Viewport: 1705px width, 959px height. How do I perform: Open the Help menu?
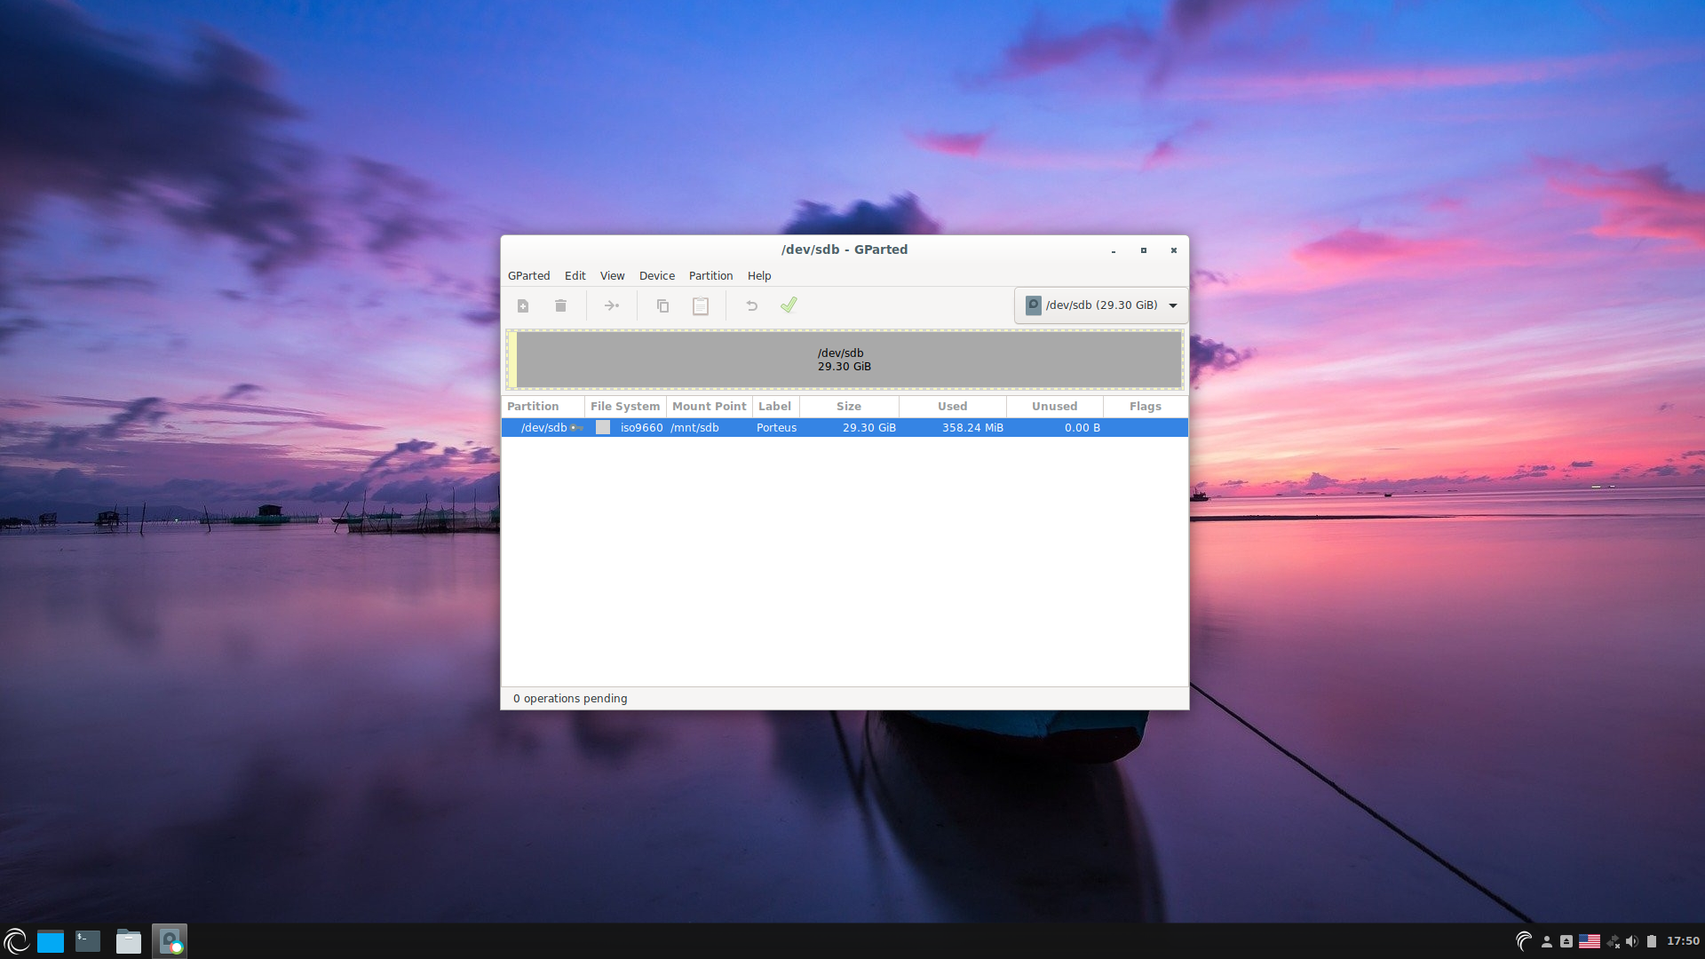tap(759, 275)
